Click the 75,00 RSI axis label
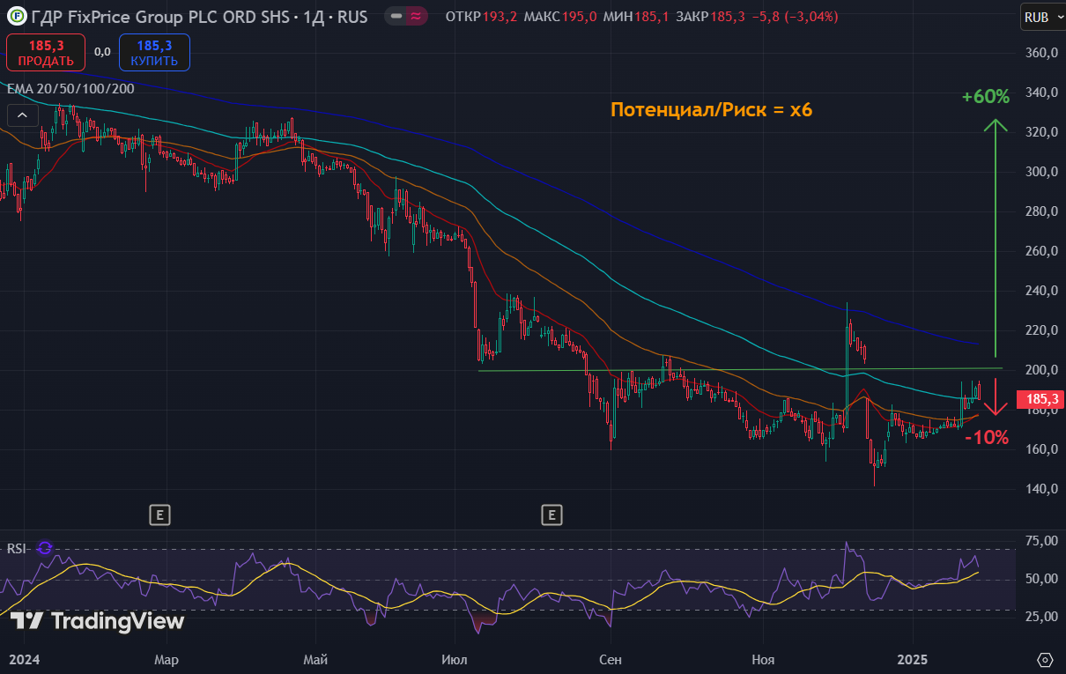 pyautogui.click(x=1040, y=541)
